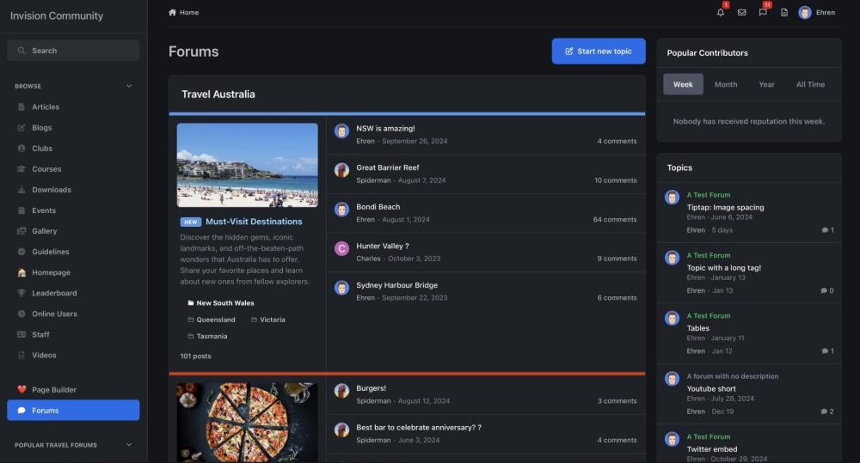The height and width of the screenshot is (463, 860).
Task: Open the notifications bell icon
Action: tap(721, 13)
